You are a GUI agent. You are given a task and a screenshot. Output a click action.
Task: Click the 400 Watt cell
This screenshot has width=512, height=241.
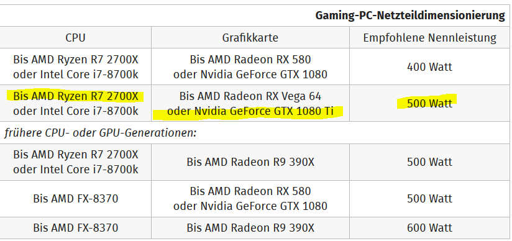click(x=430, y=67)
